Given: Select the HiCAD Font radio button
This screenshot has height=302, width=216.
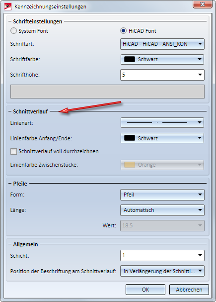Looking at the screenshot, I should click(123, 31).
